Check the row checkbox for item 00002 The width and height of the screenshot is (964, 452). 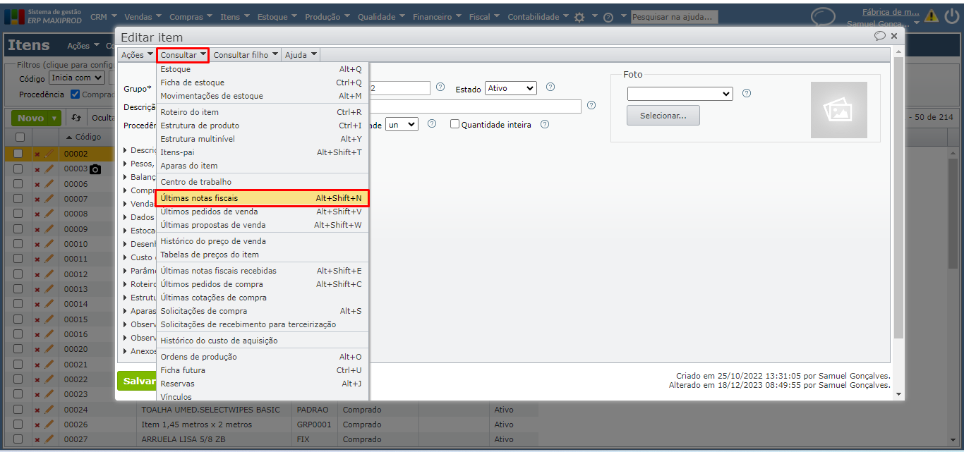[19, 154]
